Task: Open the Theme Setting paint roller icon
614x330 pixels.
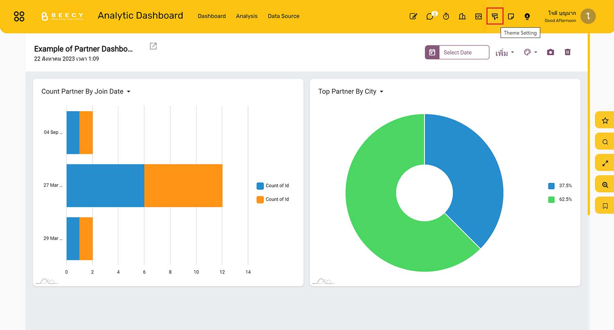Action: (495, 16)
